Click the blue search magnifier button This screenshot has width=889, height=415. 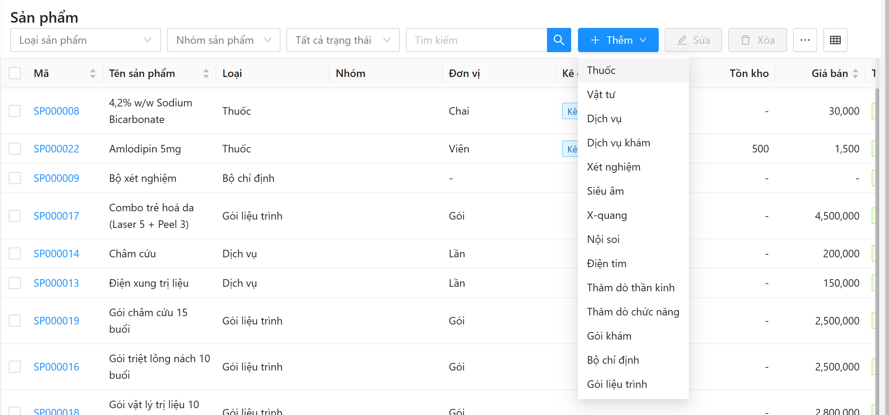pyautogui.click(x=559, y=40)
